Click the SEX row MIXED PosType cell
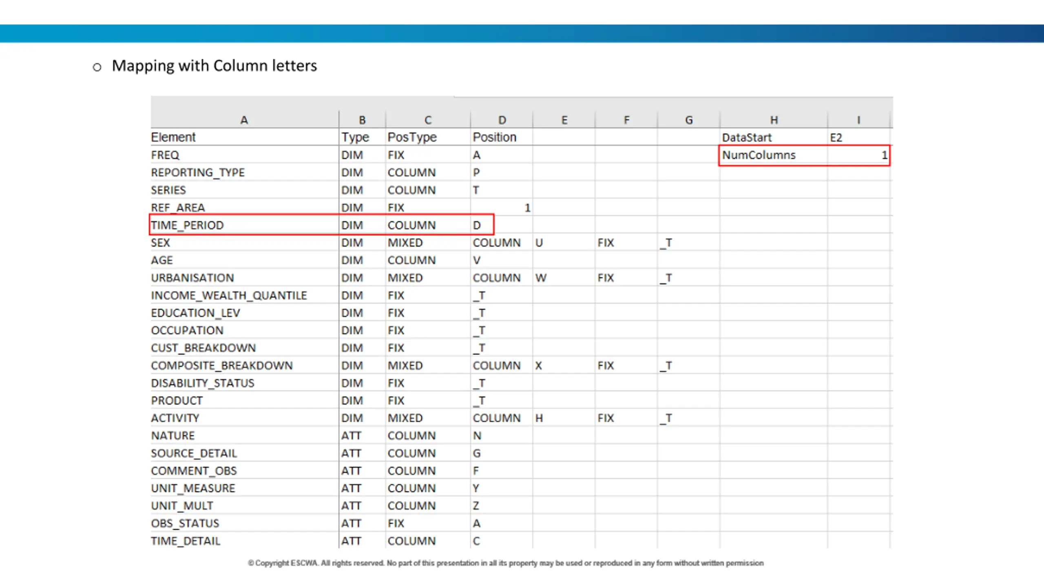1044x587 pixels. click(x=428, y=243)
